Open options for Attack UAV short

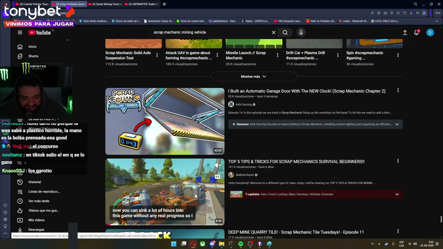[x=217, y=55]
